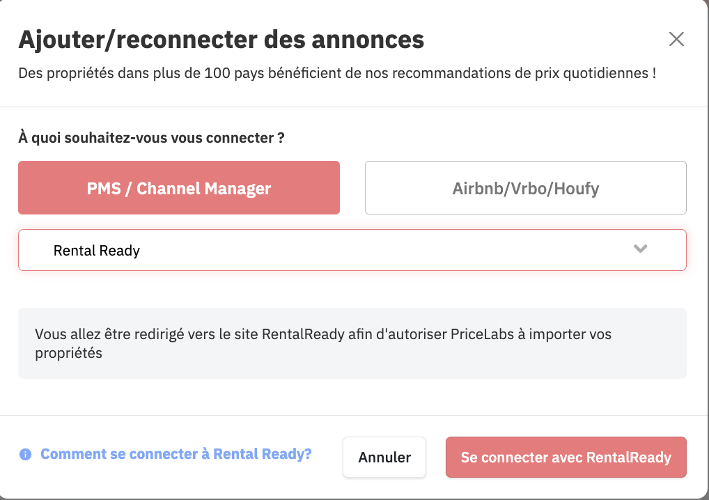Screen dimensions: 709x500
Task: Click the blue info circle icon
Action: (25, 454)
